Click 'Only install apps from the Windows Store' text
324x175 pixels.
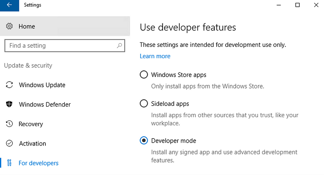(x=207, y=86)
